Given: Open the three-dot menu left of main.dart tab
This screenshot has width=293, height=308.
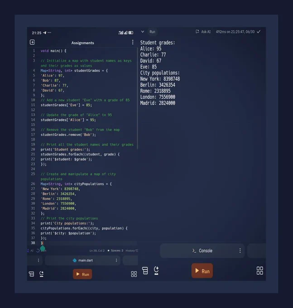Looking at the screenshot, I should [x=38, y=260].
